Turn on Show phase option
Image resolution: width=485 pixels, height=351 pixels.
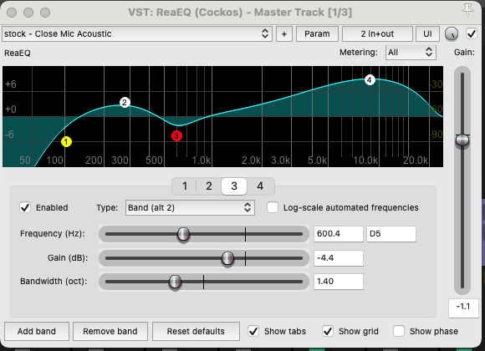pyautogui.click(x=399, y=331)
